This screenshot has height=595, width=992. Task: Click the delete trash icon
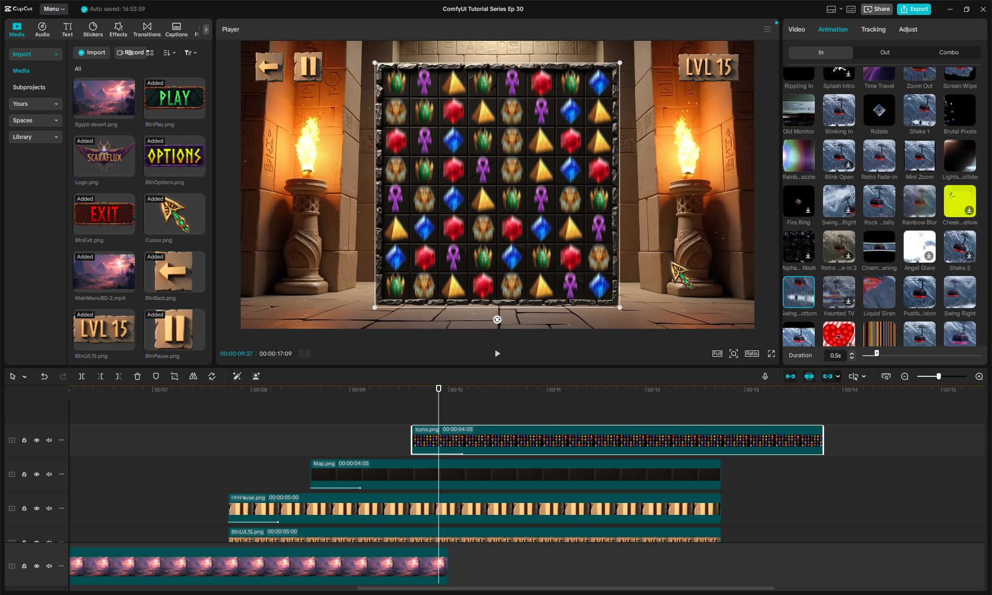click(137, 376)
